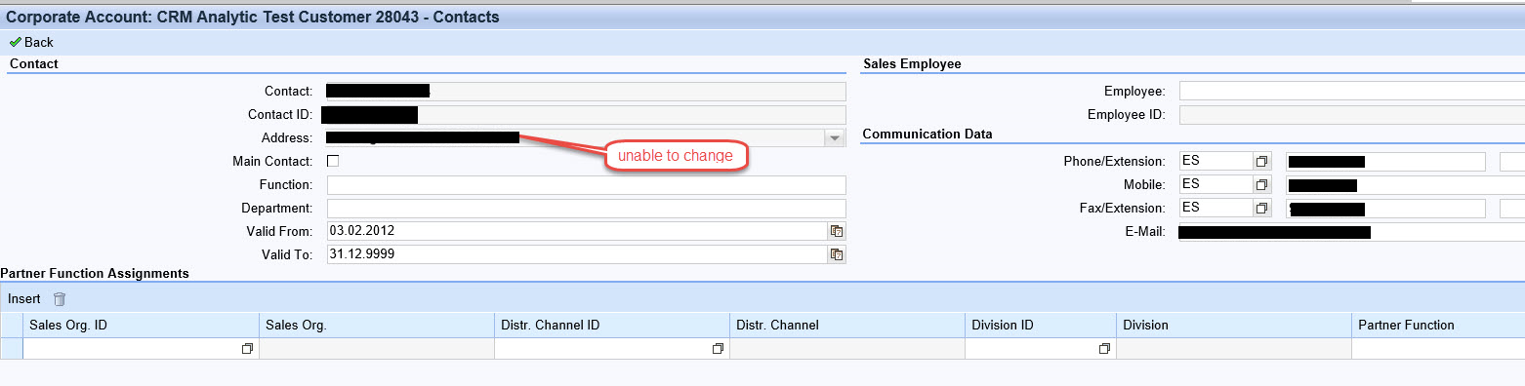The image size is (1525, 386).
Task: Click the Valid From date field
Action: tap(577, 231)
